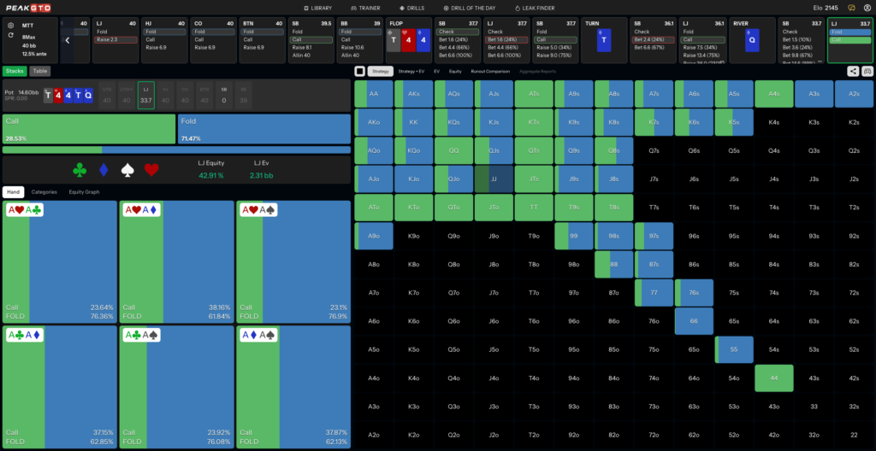876x451 pixels.
Task: Open the Equity Graph tab
Action: click(85, 191)
